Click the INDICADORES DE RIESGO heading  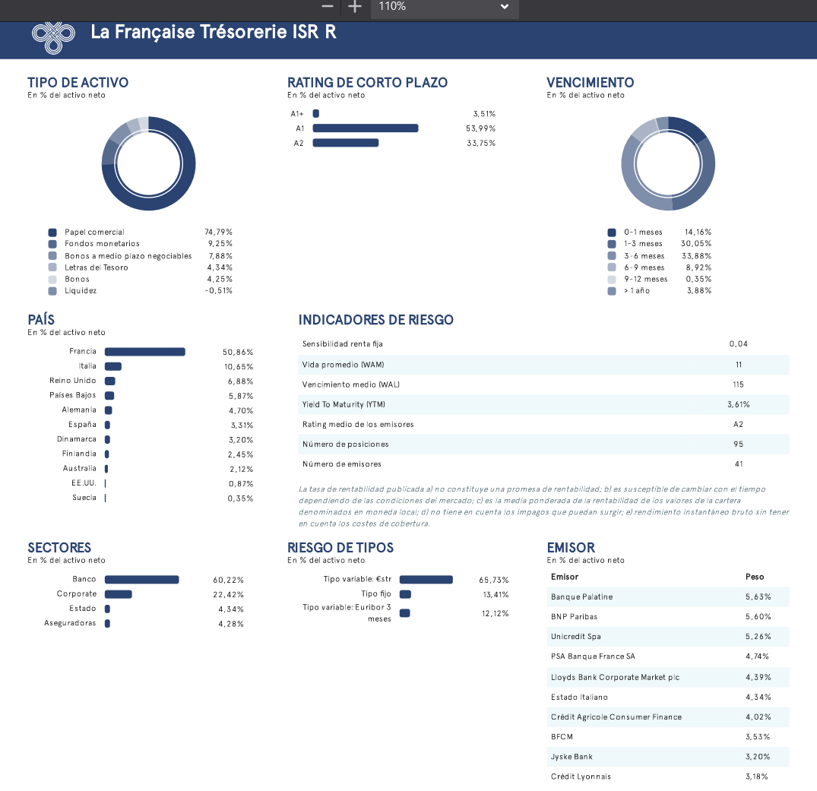point(375,319)
